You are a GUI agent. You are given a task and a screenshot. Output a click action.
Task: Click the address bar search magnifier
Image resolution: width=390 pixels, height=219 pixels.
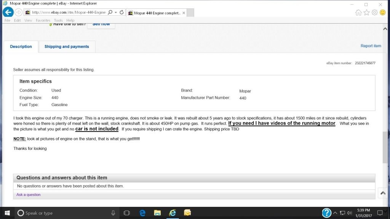(x=110, y=12)
